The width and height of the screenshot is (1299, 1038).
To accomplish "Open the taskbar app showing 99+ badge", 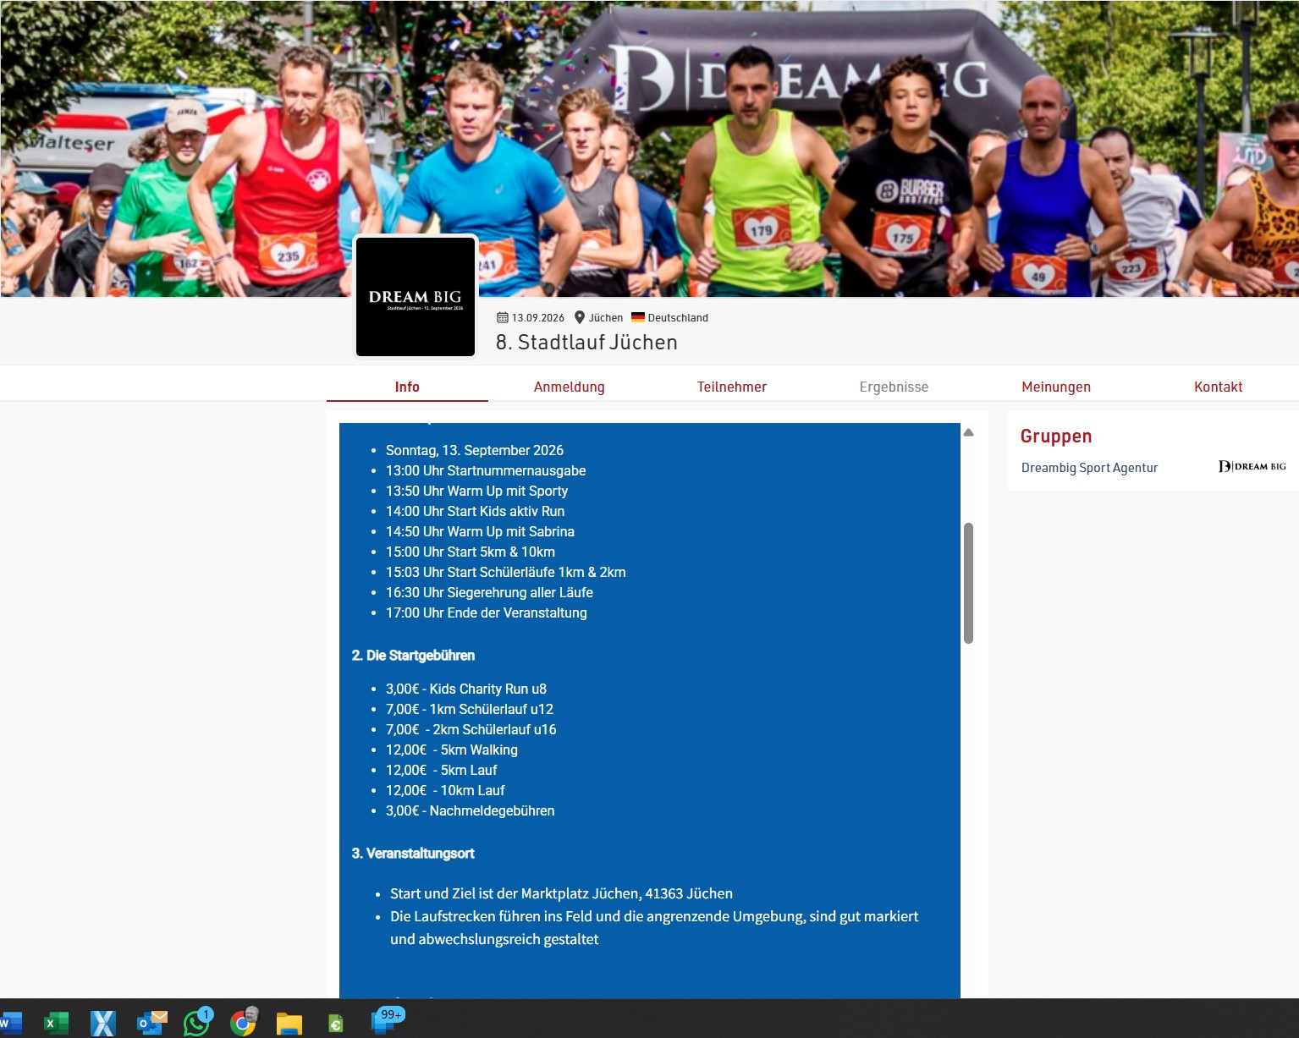I will (x=385, y=1021).
